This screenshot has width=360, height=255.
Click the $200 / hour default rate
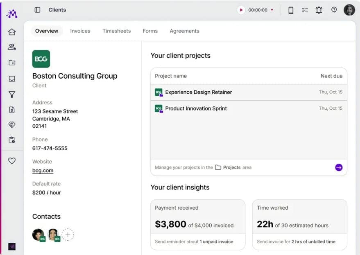click(47, 192)
